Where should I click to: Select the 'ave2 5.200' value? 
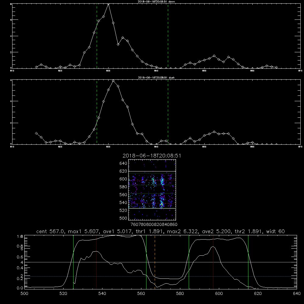pos(217,231)
